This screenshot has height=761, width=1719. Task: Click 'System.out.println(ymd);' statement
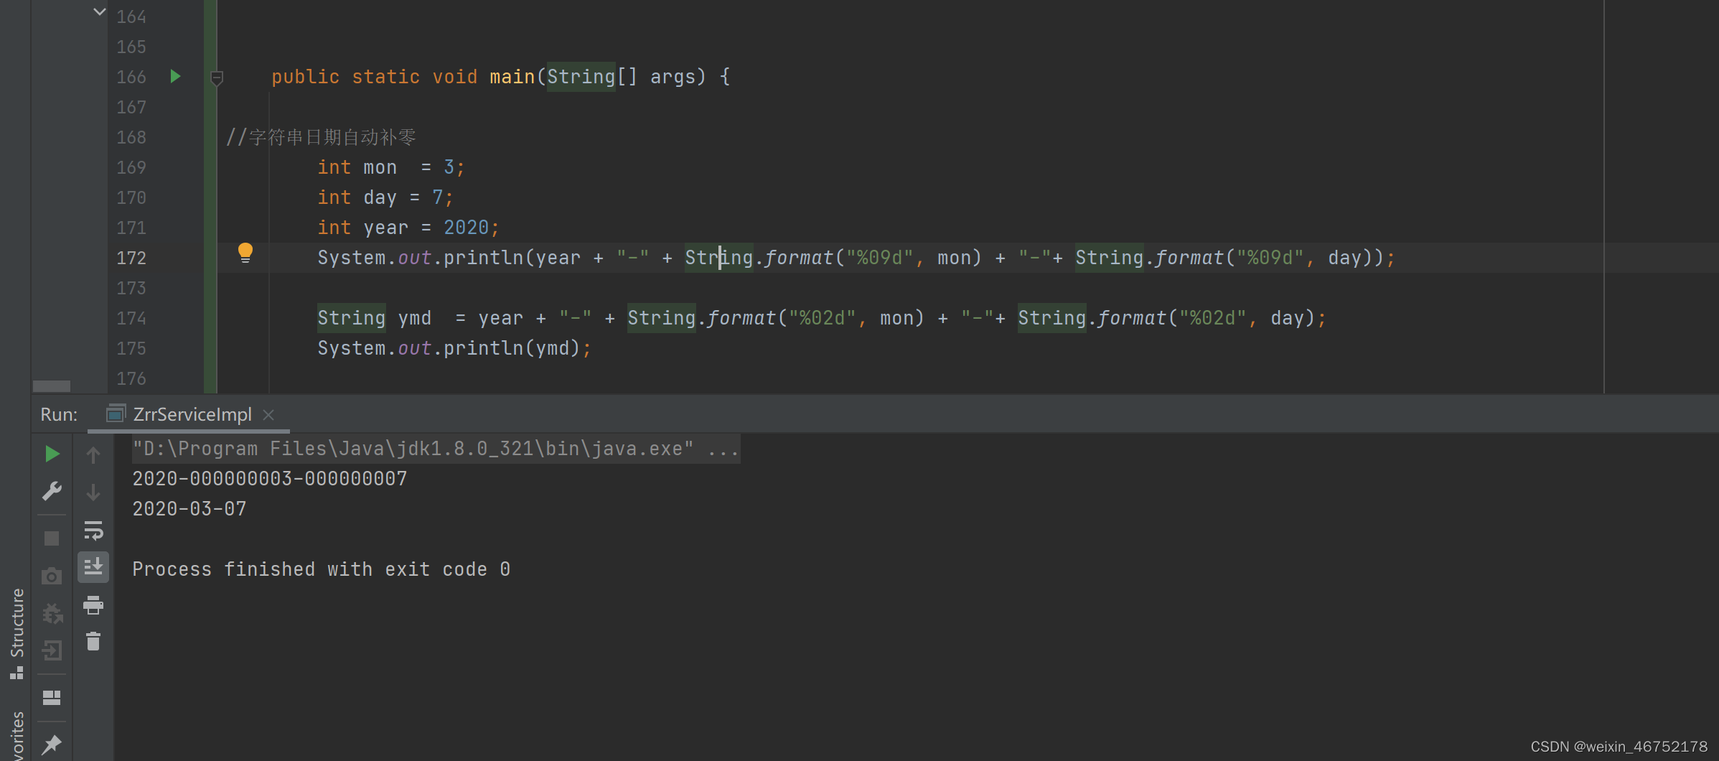(454, 348)
